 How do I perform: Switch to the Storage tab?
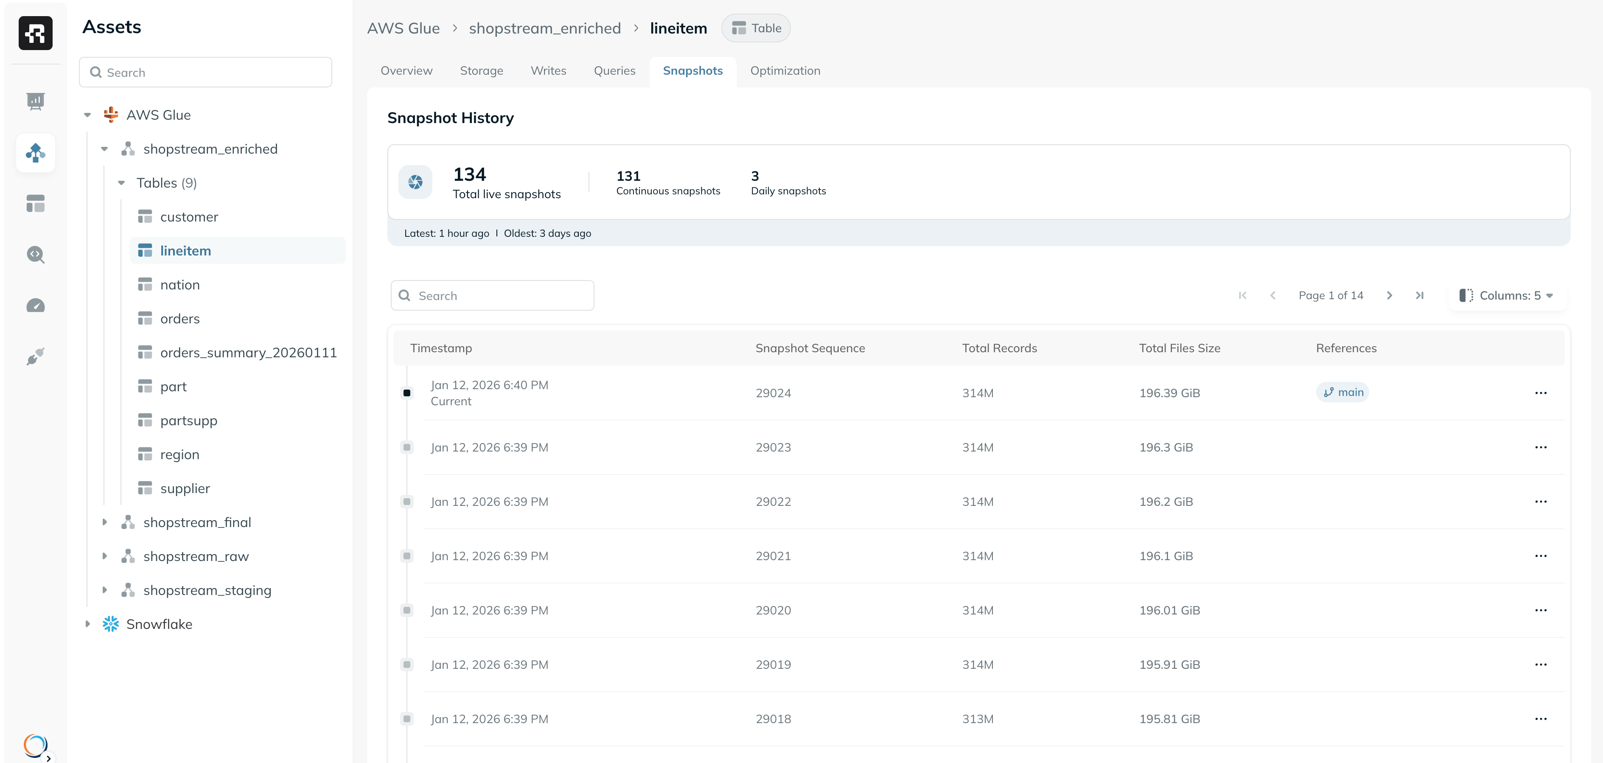pyautogui.click(x=481, y=71)
